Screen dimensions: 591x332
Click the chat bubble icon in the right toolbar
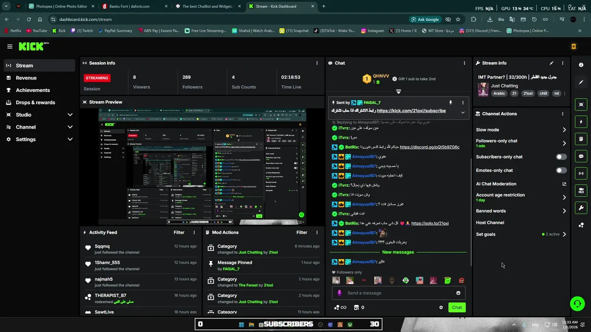point(581,156)
